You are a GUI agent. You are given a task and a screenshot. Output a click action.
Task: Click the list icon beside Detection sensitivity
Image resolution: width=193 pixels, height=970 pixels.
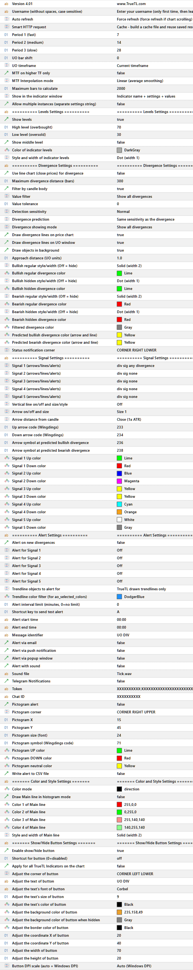tap(6, 212)
